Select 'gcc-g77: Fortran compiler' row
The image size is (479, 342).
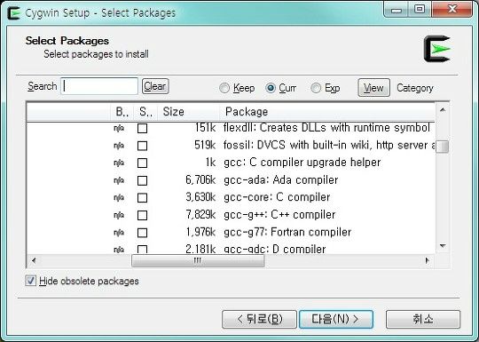(287, 232)
